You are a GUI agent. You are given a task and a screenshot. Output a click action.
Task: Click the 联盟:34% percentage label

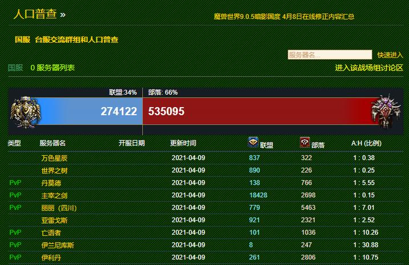point(123,92)
